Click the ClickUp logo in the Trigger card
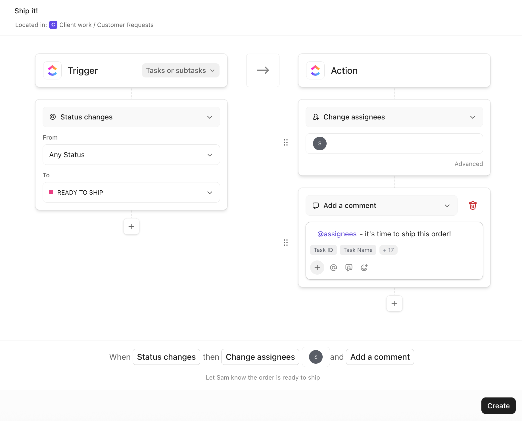Viewport: 522px width, 421px height. 52,70
